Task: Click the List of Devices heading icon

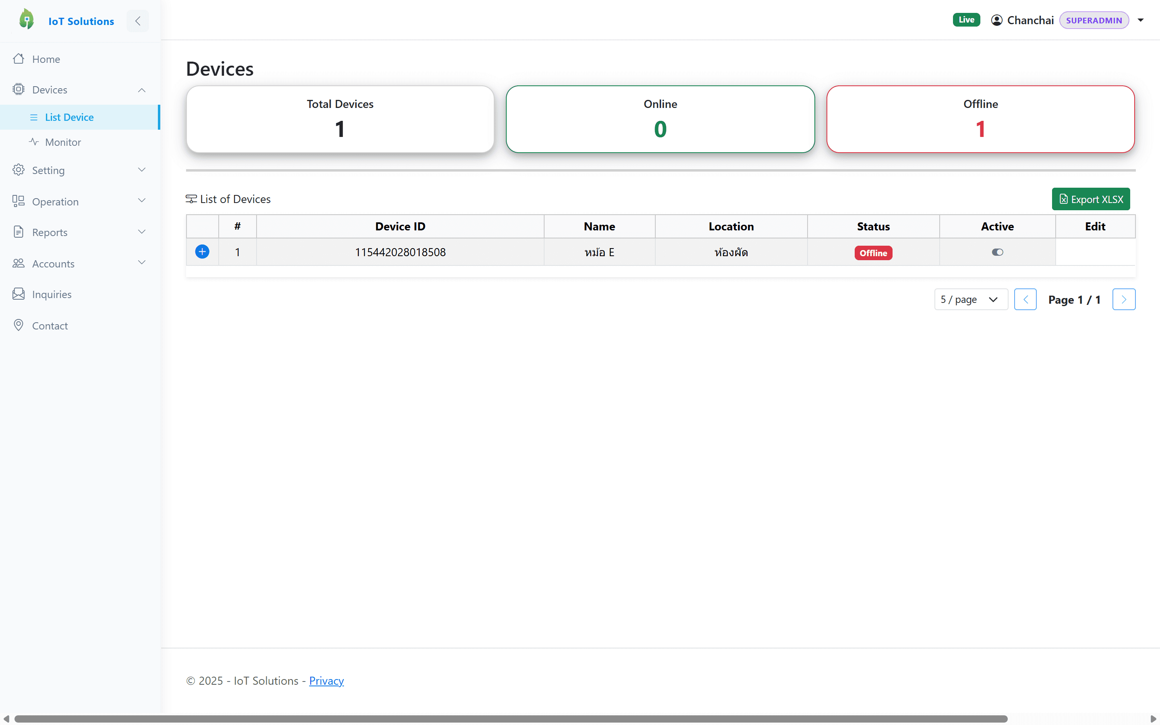Action: coord(191,199)
